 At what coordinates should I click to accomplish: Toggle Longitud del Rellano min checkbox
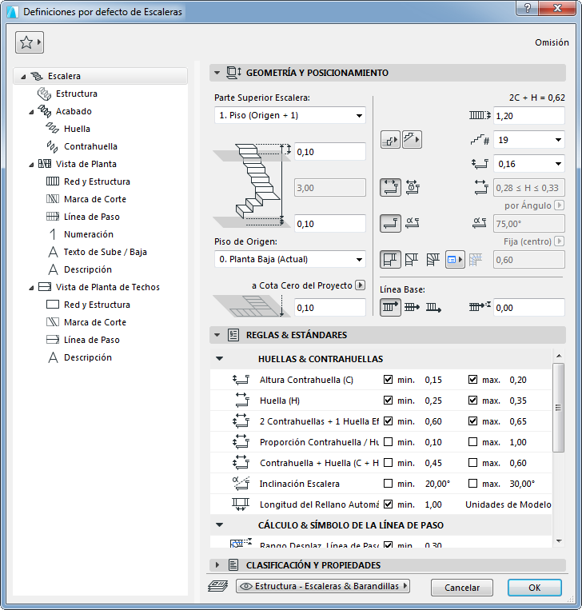(x=388, y=504)
